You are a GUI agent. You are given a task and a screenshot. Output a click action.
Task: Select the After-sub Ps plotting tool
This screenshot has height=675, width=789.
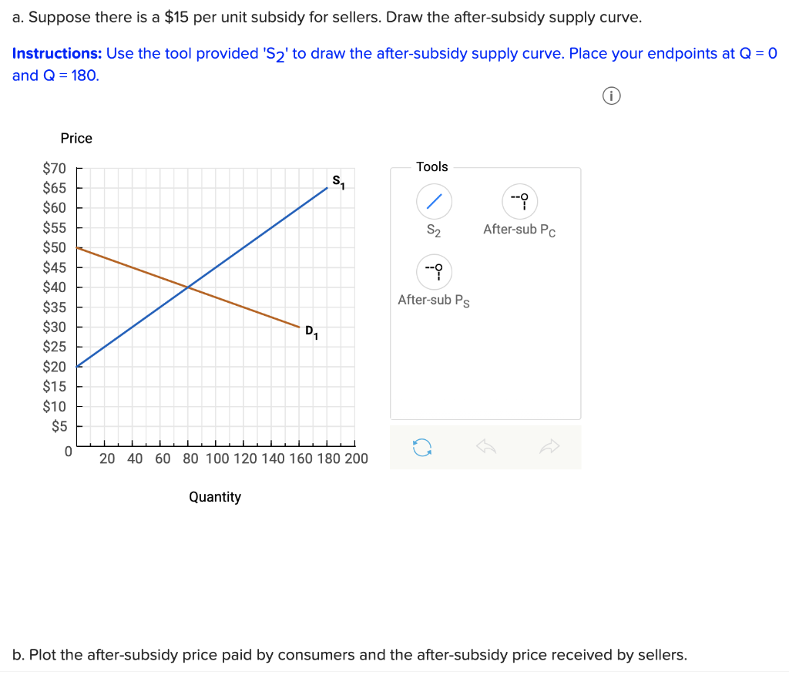(x=434, y=272)
